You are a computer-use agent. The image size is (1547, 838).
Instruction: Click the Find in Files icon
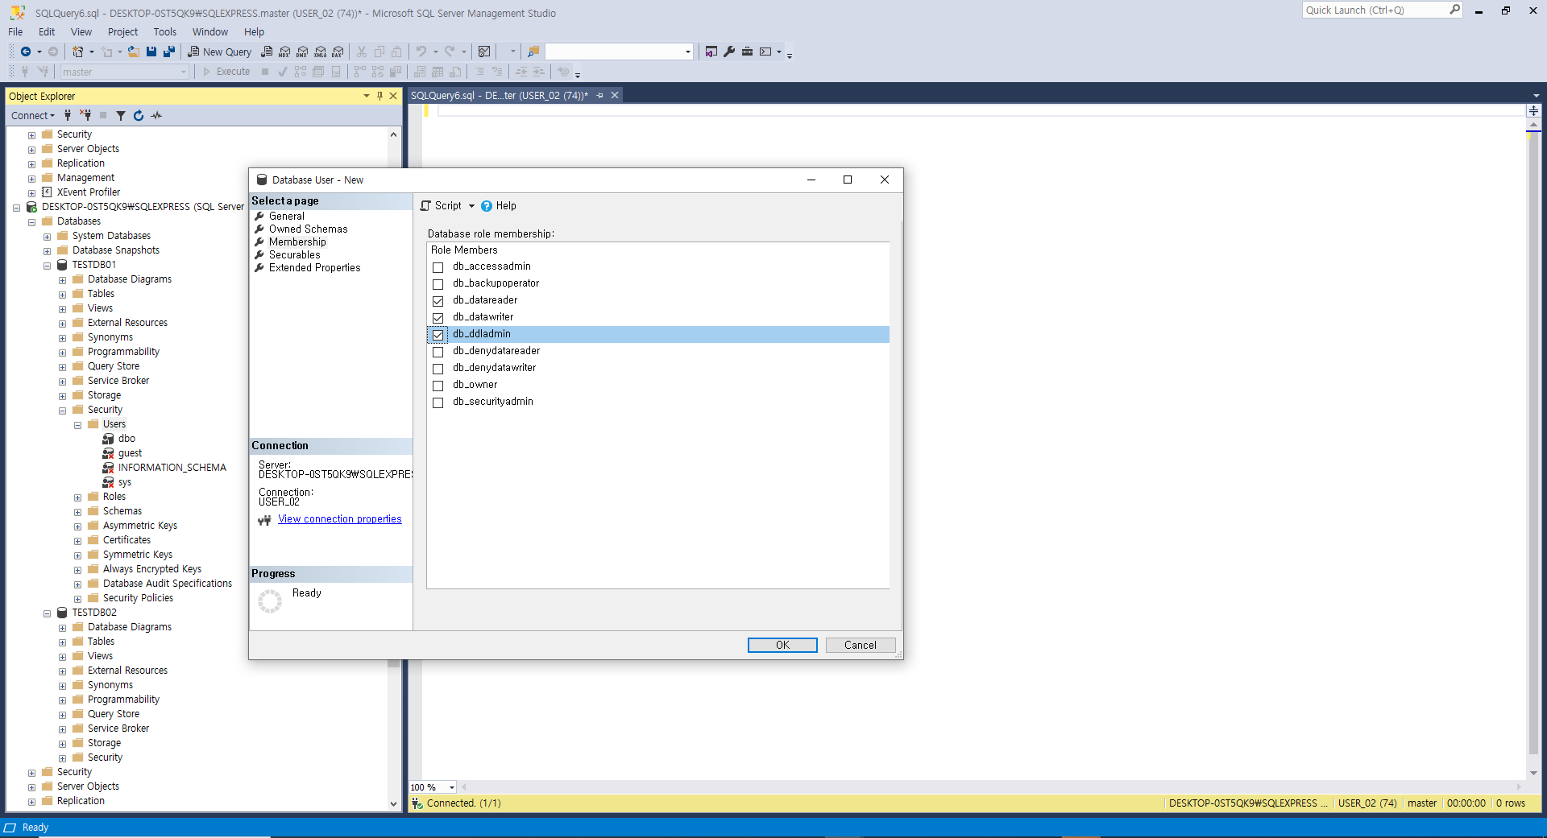coord(533,52)
